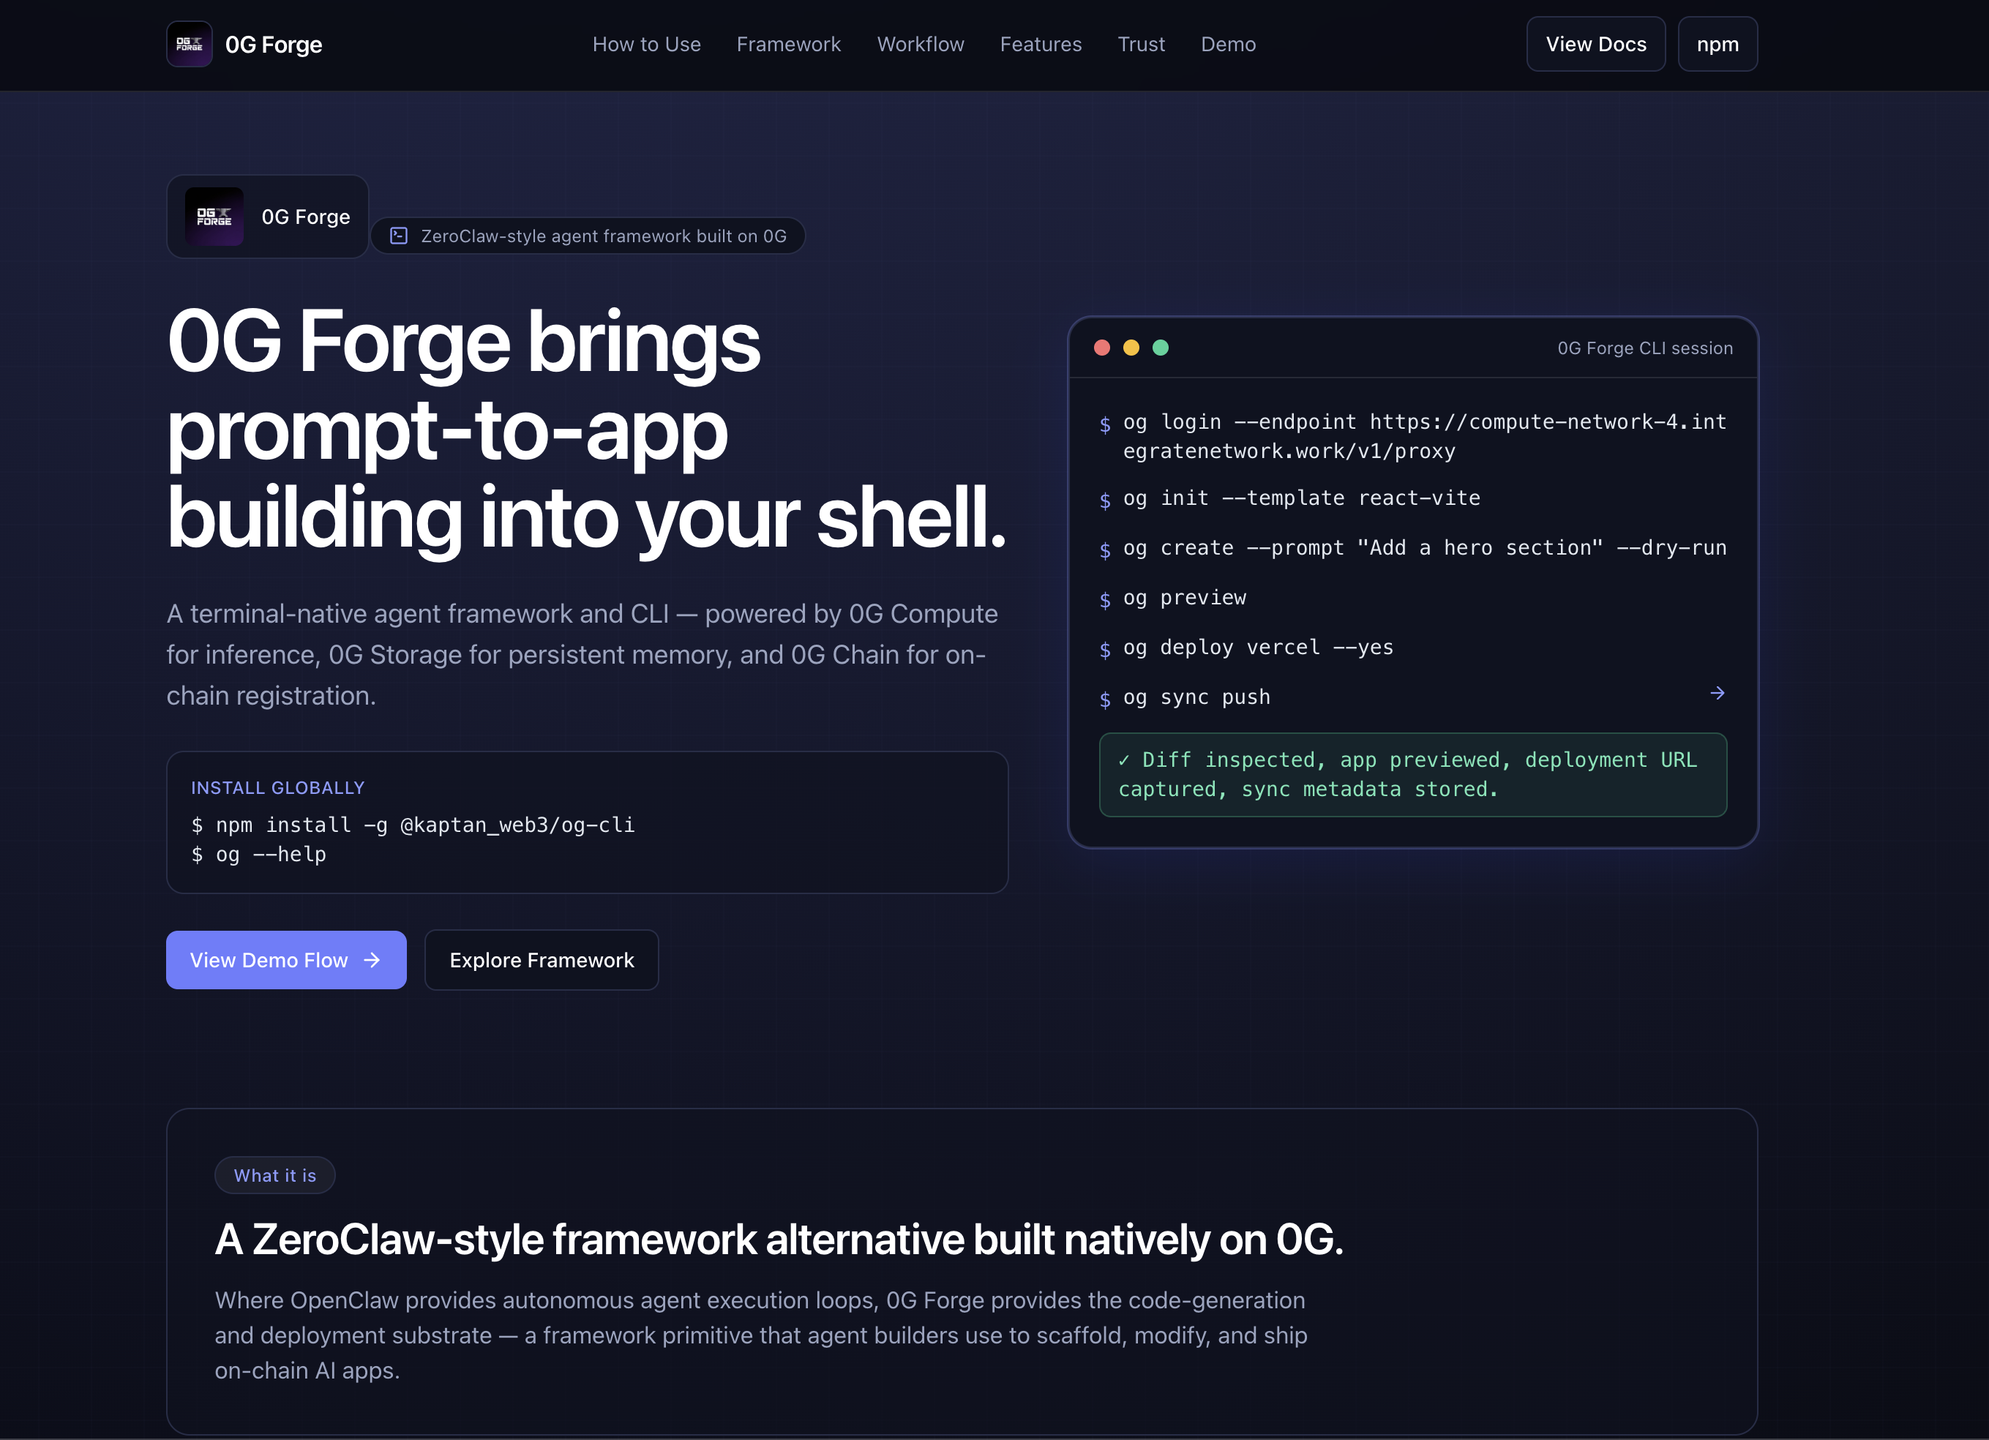Click the INSTALL GLOBALLY label
1989x1440 pixels.
(x=278, y=787)
